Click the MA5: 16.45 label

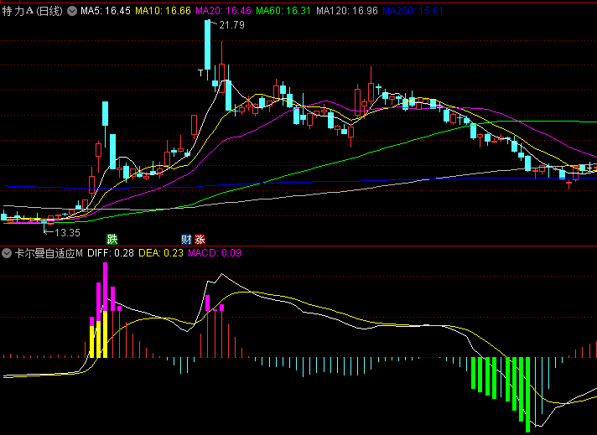[x=106, y=11]
